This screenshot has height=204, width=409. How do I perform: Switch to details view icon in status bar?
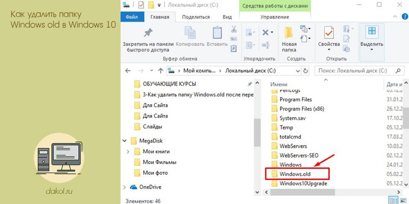pyautogui.click(x=392, y=201)
